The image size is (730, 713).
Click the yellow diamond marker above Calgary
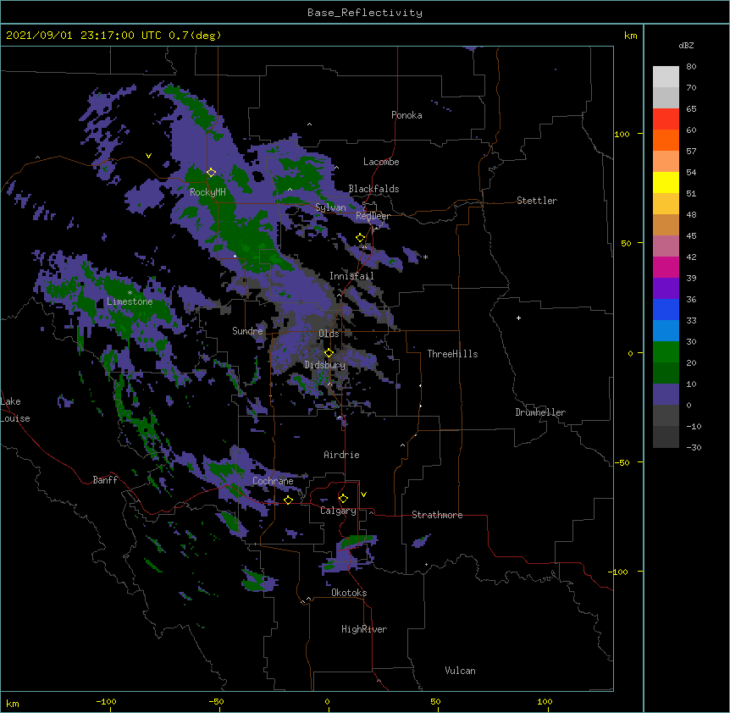(343, 499)
